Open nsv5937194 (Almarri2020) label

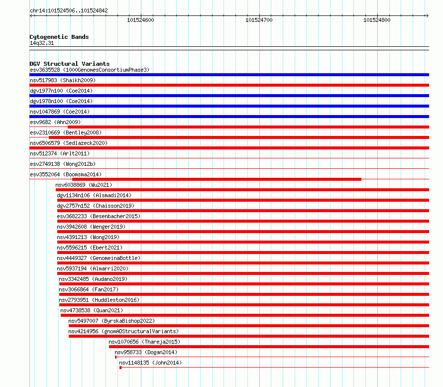[93, 268]
